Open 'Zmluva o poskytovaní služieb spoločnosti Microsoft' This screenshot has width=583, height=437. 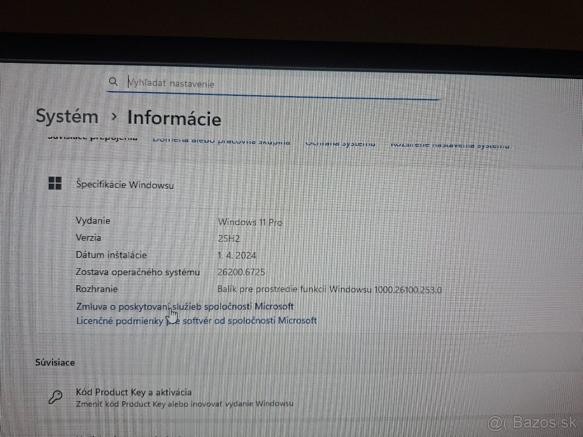[185, 306]
